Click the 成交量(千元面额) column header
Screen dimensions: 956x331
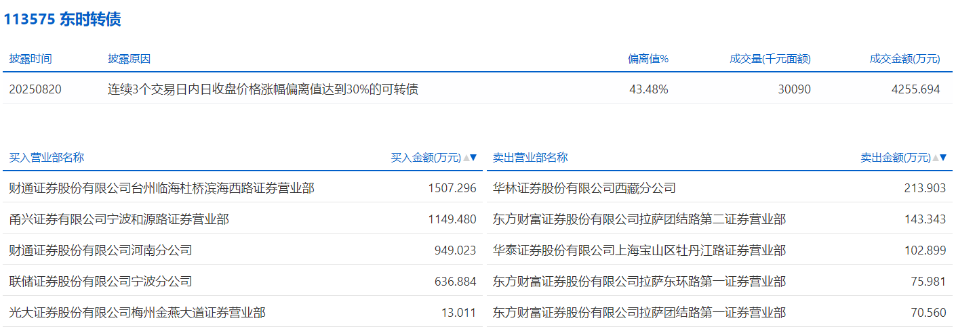click(770, 59)
